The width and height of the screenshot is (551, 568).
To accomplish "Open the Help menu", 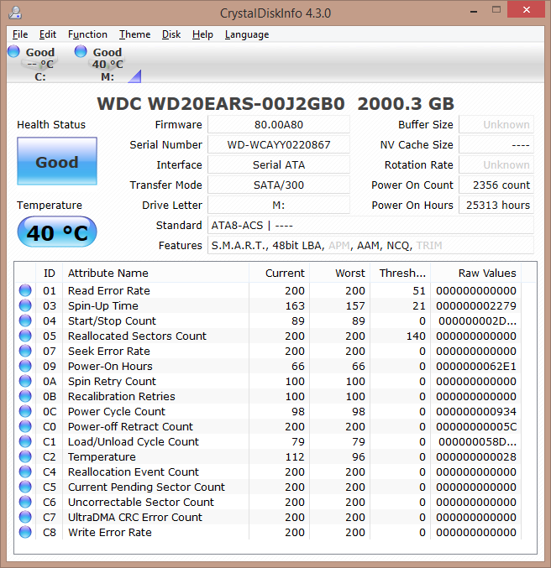I will coord(202,34).
